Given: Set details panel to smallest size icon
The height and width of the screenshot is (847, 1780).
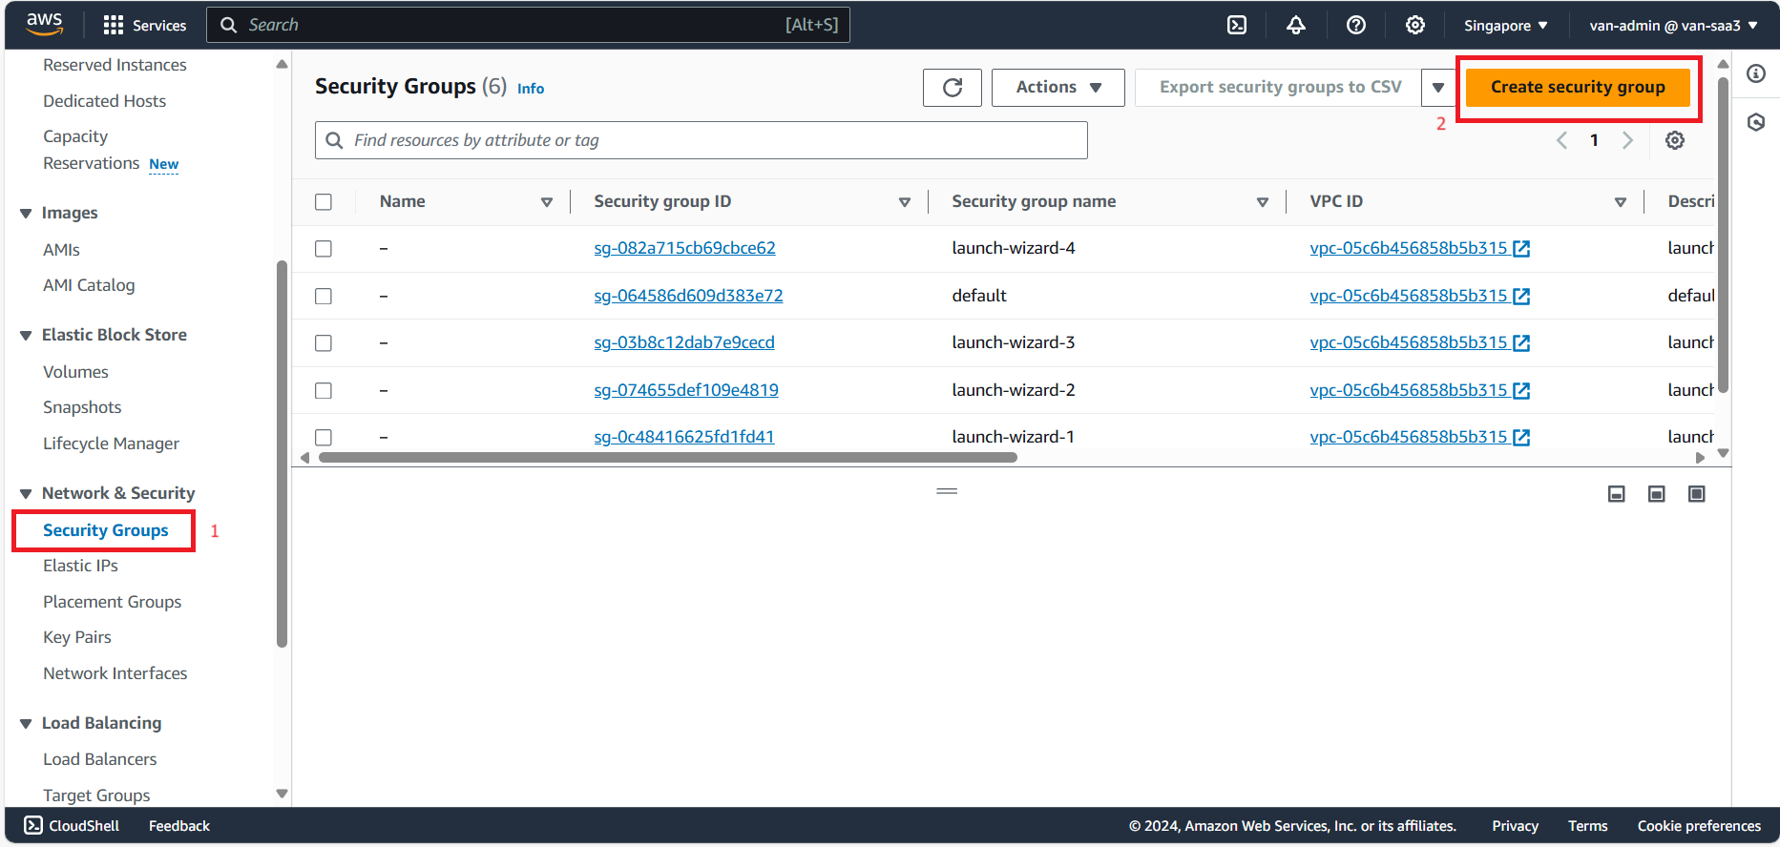Looking at the screenshot, I should [x=1617, y=494].
